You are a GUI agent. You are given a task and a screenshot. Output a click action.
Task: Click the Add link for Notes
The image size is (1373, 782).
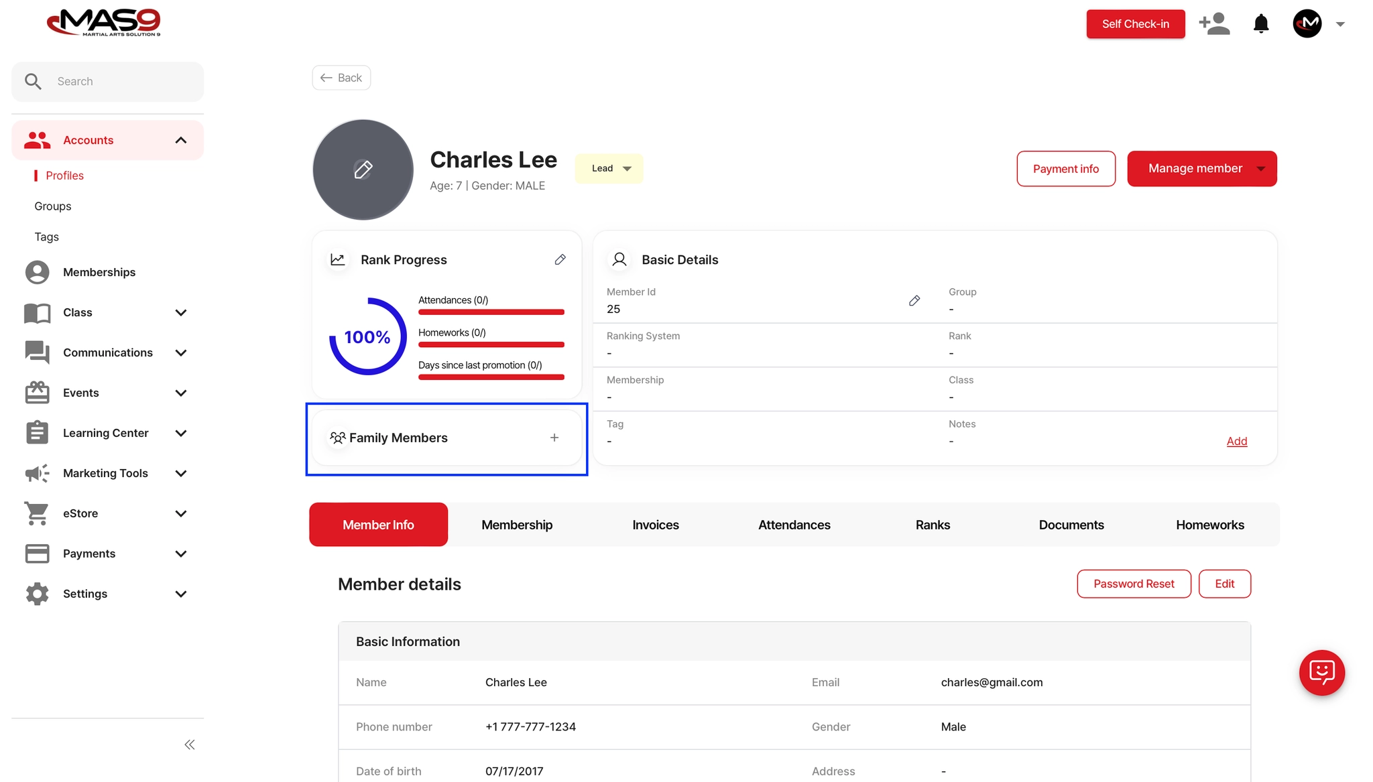(x=1237, y=441)
